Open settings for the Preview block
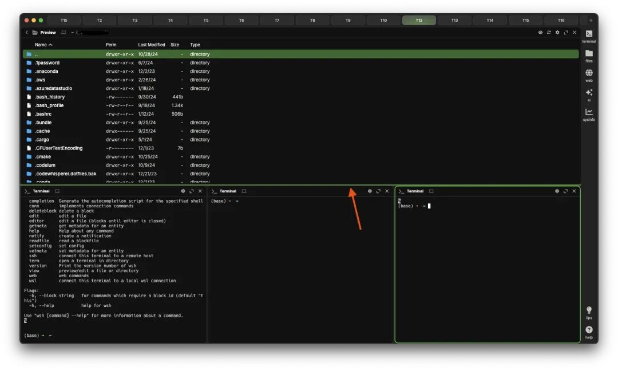The image size is (618, 370). 556,33
